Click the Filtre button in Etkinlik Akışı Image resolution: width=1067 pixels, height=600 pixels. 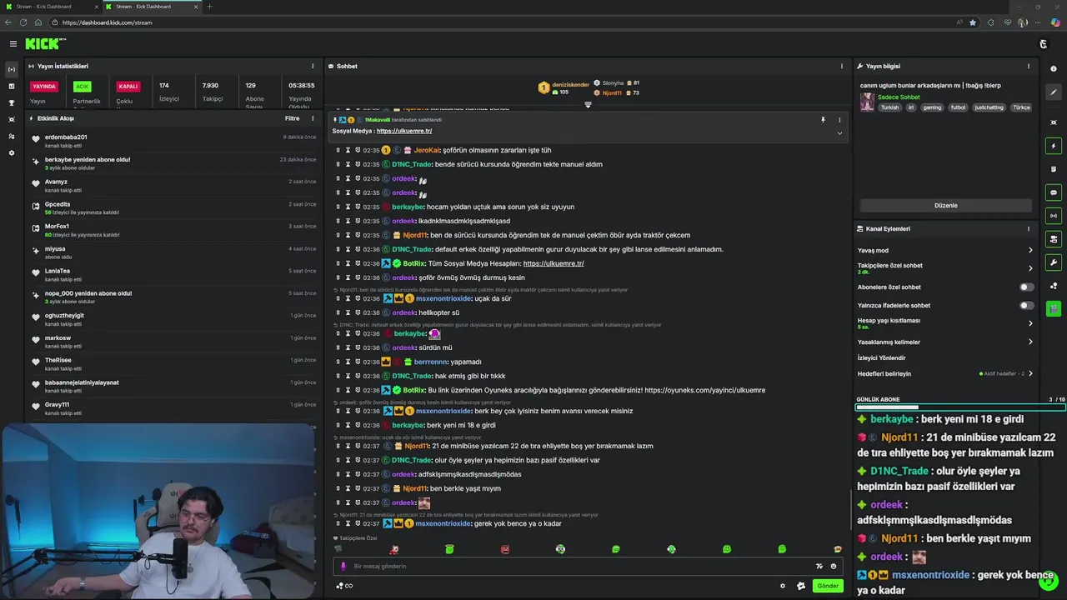click(292, 118)
